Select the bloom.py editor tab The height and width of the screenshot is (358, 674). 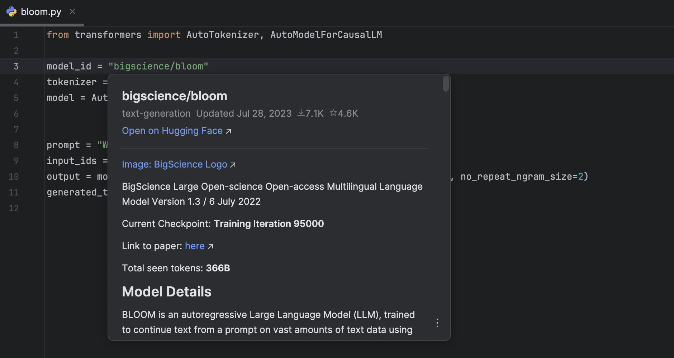[41, 11]
